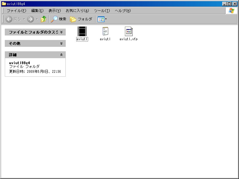Open the 編集(E) menu
This screenshot has height=179, width=239.
[x=37, y=11]
